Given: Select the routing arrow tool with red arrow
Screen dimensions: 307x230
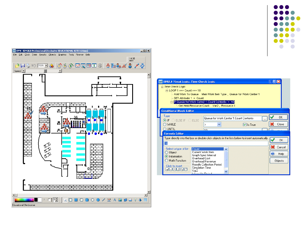Looking at the screenshot, I should pos(137,66).
